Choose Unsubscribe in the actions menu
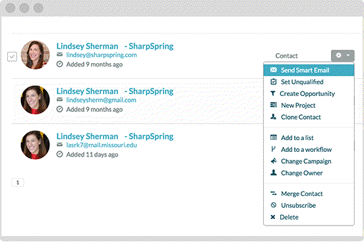The height and width of the screenshot is (242, 364). (309, 205)
